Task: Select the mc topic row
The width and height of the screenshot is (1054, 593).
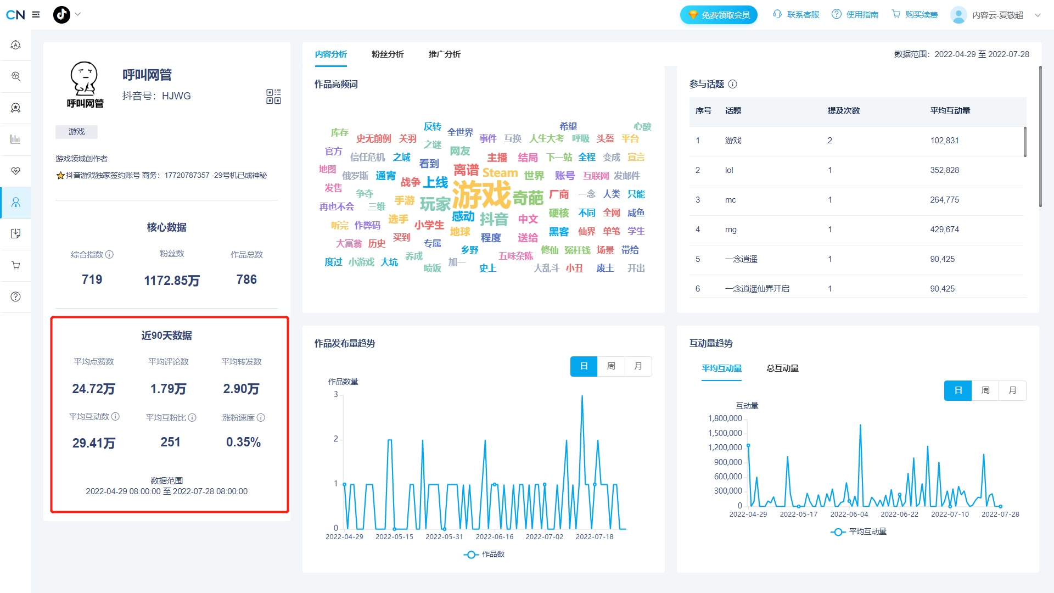Action: pos(856,200)
